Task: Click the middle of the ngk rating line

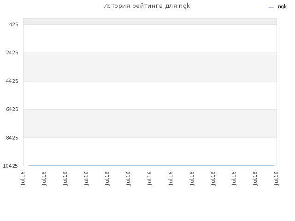Action: click(x=152, y=166)
